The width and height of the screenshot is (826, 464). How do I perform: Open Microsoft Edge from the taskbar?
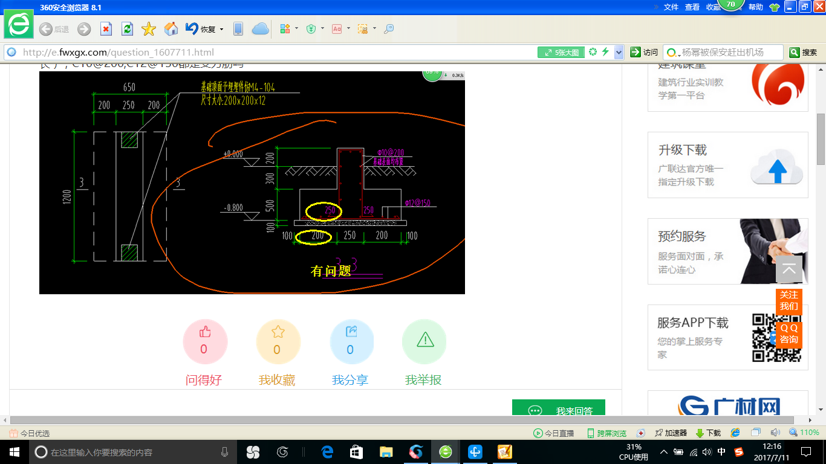pos(327,452)
